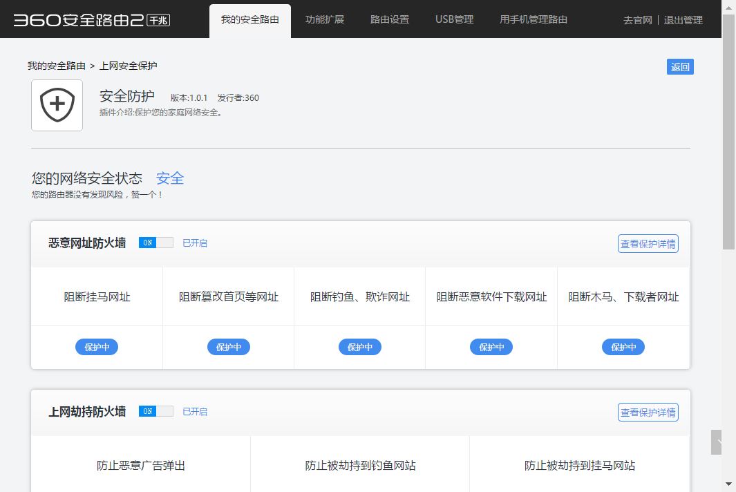Open the 功能扩展 menu
The image size is (736, 492).
(x=325, y=19)
